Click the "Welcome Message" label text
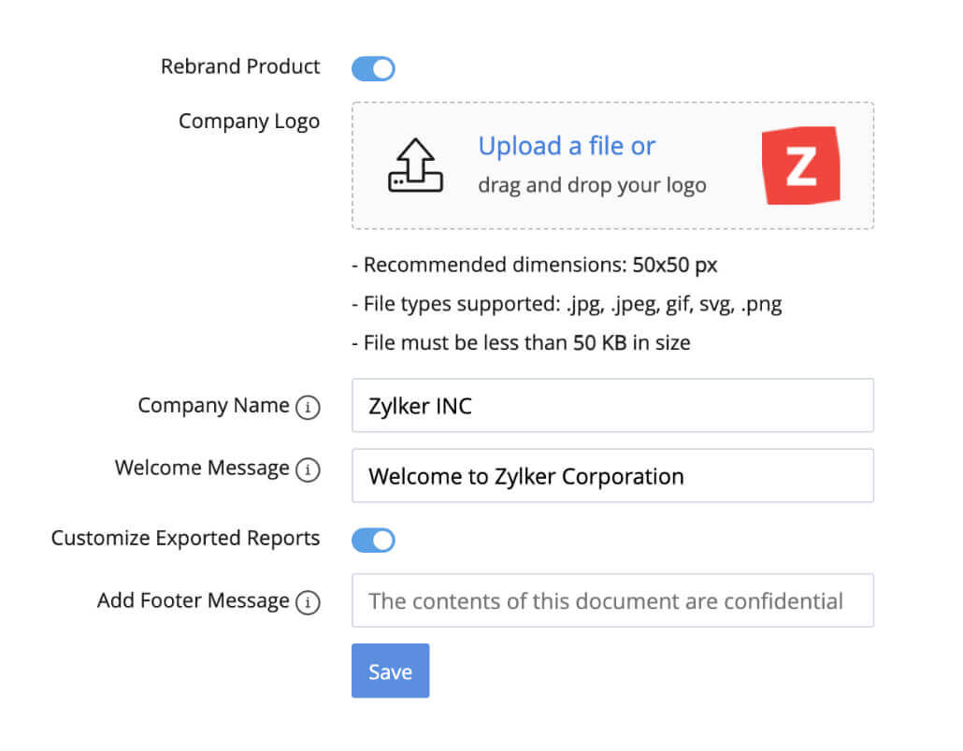This screenshot has height=751, width=963. click(202, 468)
